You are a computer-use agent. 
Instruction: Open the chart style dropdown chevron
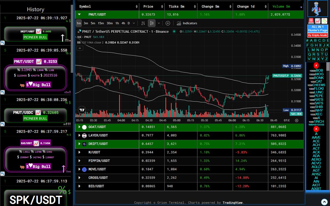[x=159, y=23]
